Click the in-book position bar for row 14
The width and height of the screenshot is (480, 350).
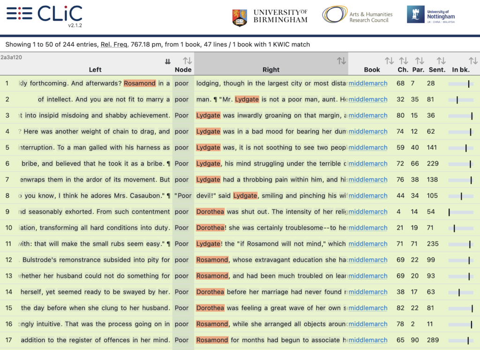pyautogui.click(x=461, y=292)
